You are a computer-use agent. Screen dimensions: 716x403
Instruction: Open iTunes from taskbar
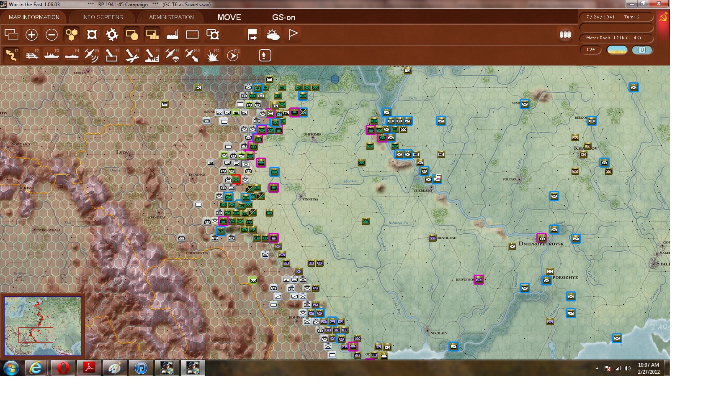point(141,368)
